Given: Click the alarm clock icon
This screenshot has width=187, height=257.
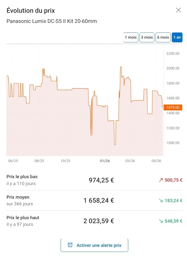Looking at the screenshot, I should (70, 245).
